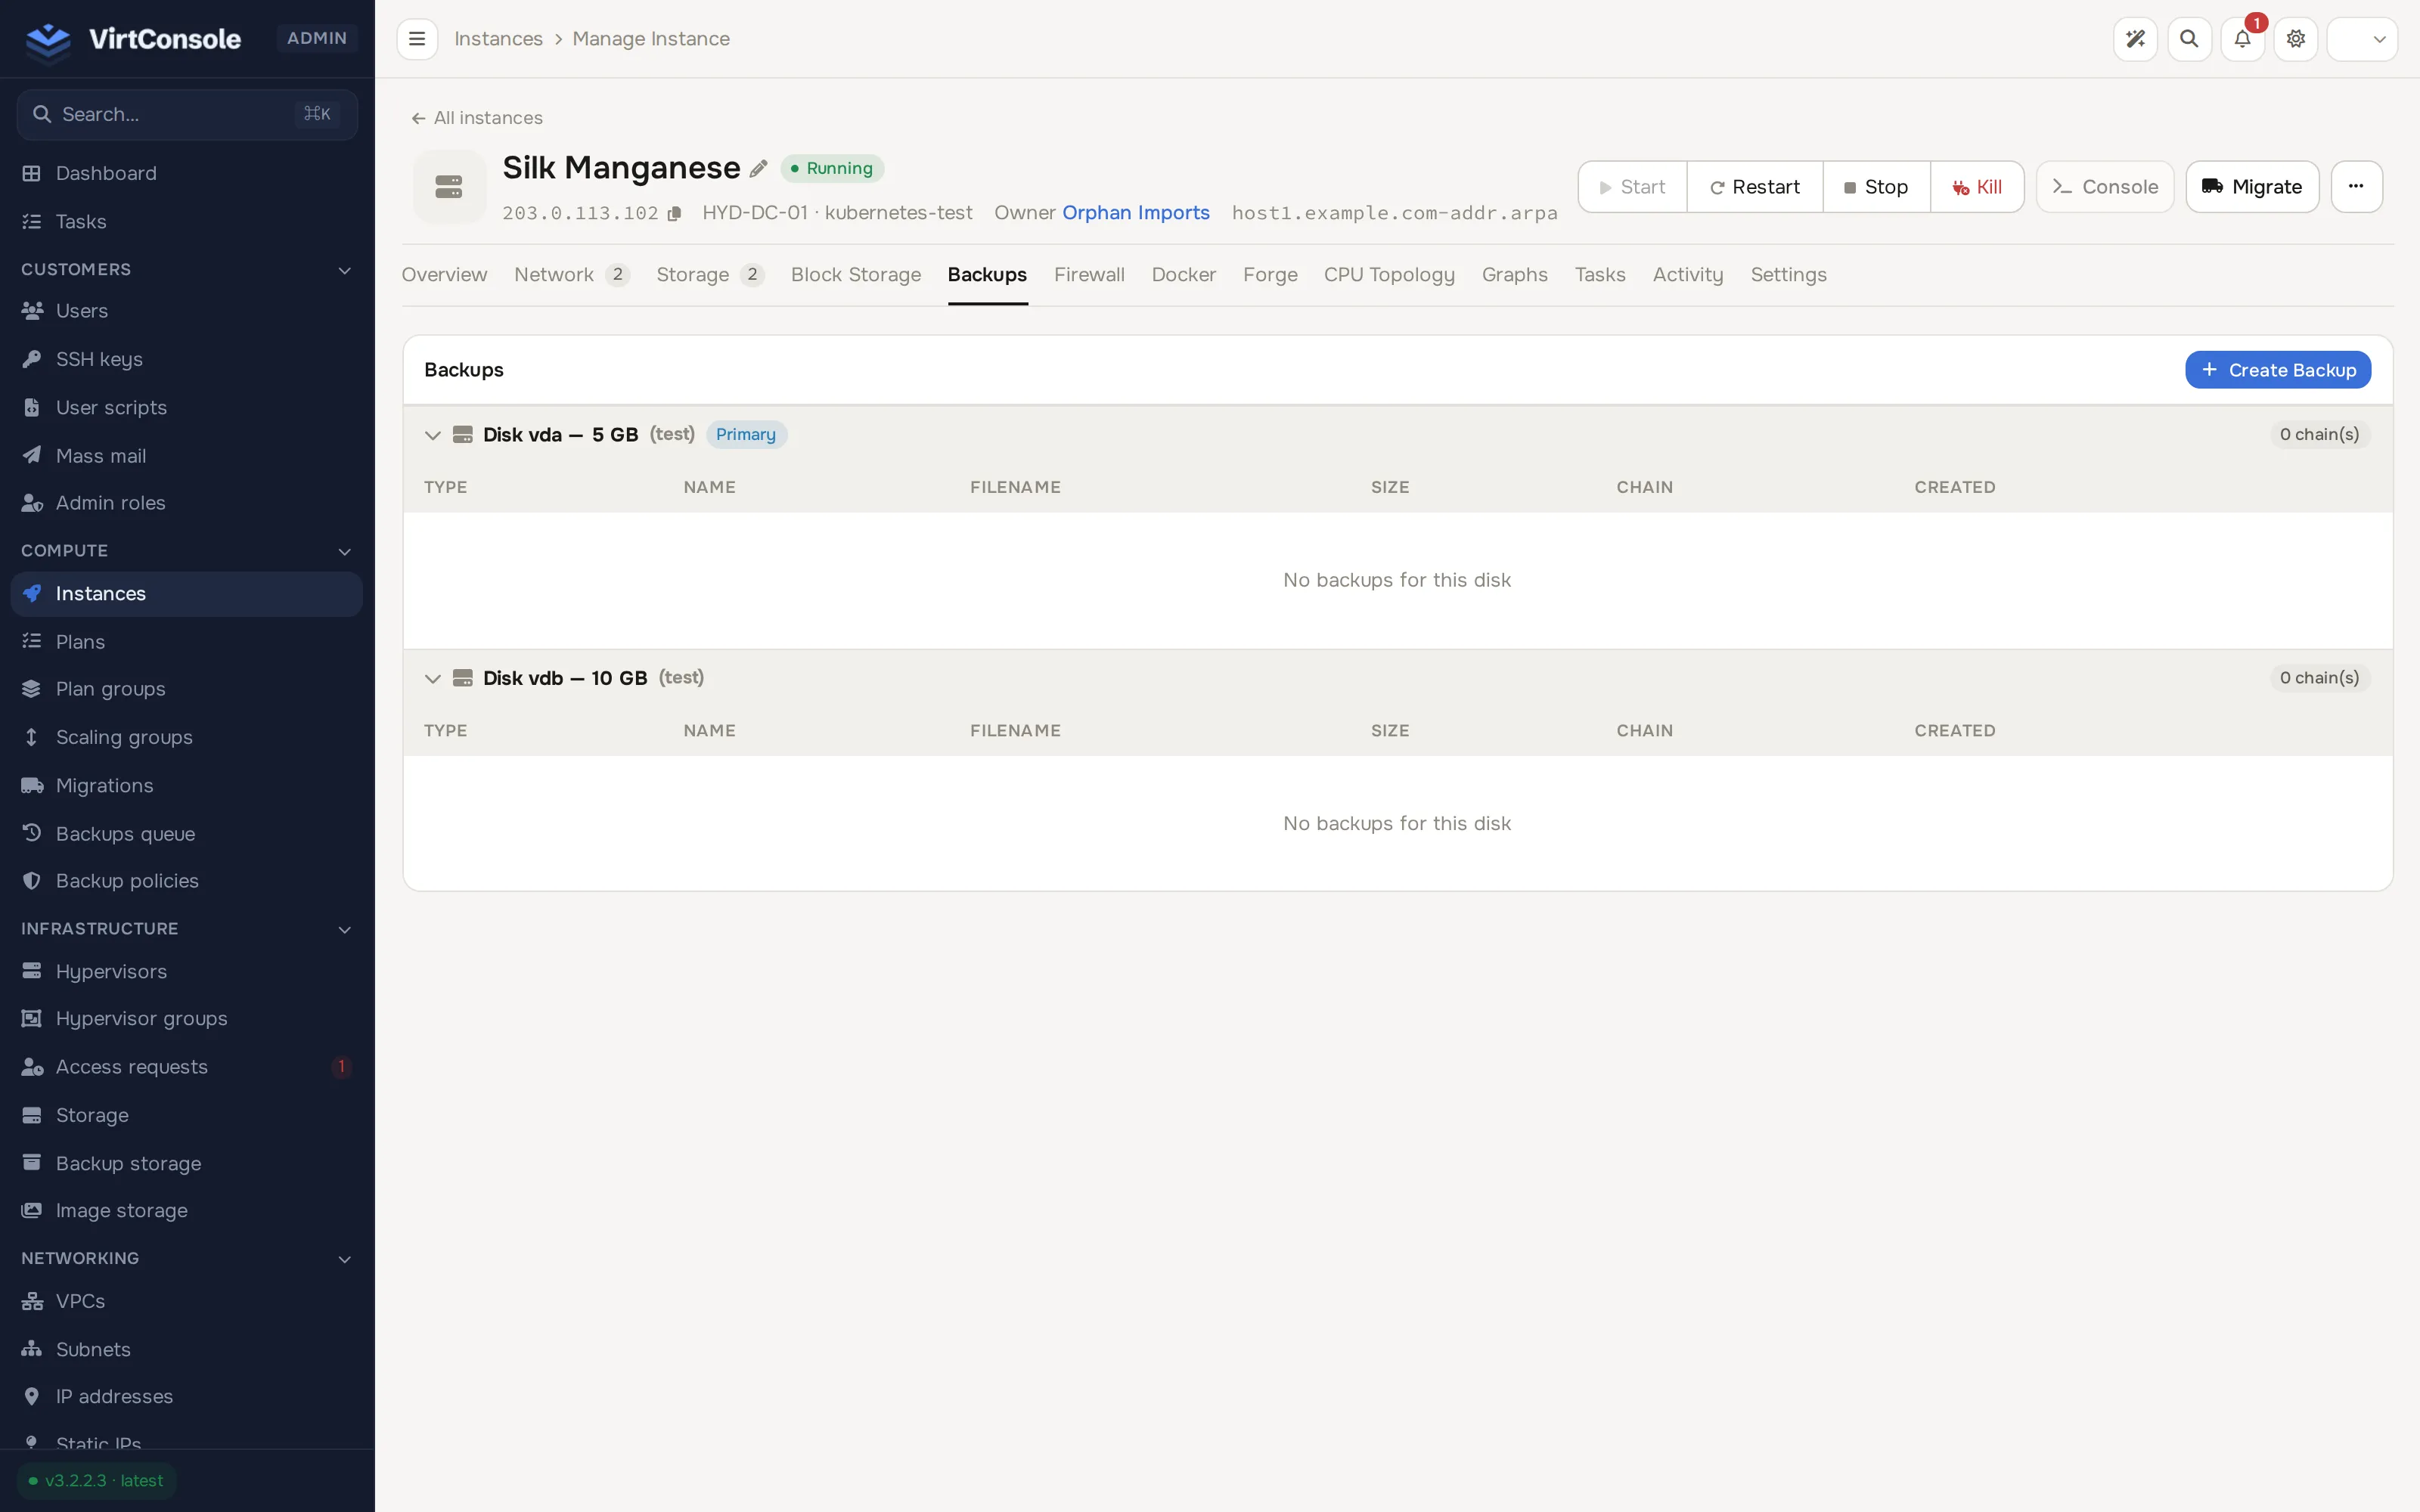The height and width of the screenshot is (1512, 2420).
Task: Stop the instance
Action: pos(1876,187)
